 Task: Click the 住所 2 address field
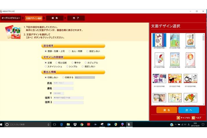[68, 102]
